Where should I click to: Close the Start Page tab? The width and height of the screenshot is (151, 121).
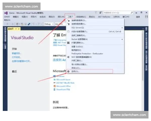(x=19, y=29)
